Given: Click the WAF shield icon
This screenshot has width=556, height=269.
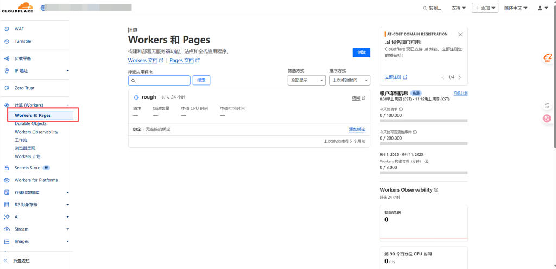Looking at the screenshot, I should [7, 29].
